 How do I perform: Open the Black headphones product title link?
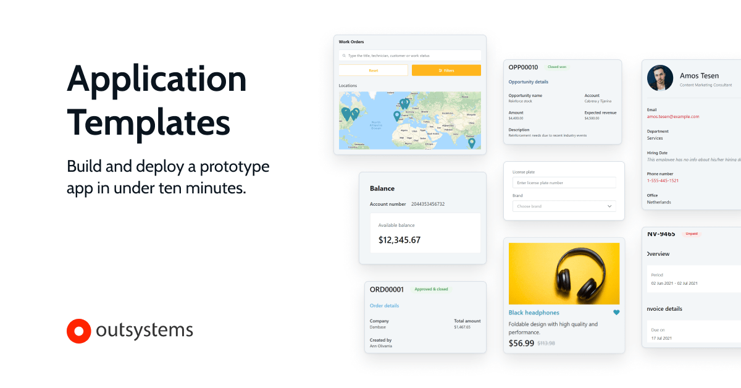pos(534,313)
